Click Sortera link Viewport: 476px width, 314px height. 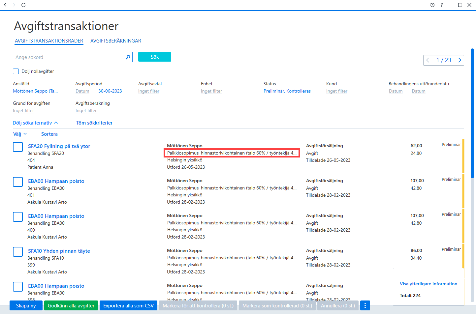[x=49, y=134]
